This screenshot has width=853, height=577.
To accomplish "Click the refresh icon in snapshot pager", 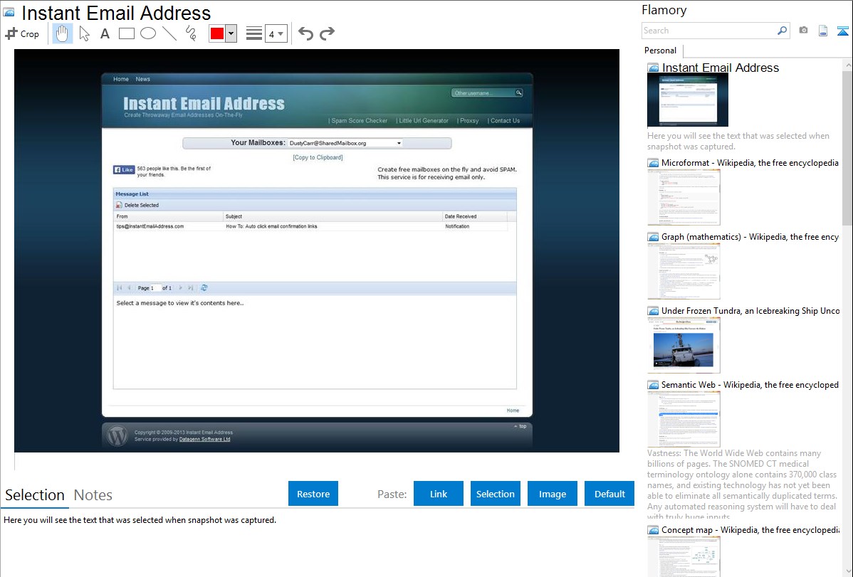I will [204, 287].
